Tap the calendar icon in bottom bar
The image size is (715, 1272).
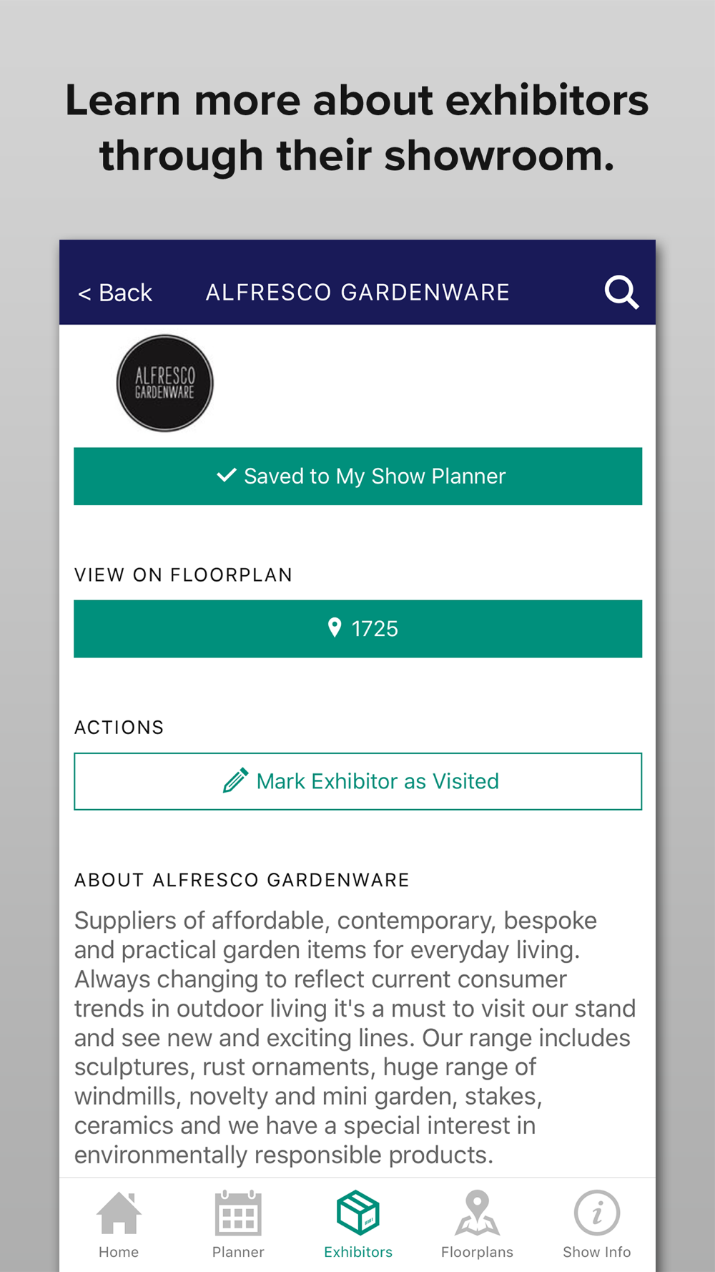[x=238, y=1213]
